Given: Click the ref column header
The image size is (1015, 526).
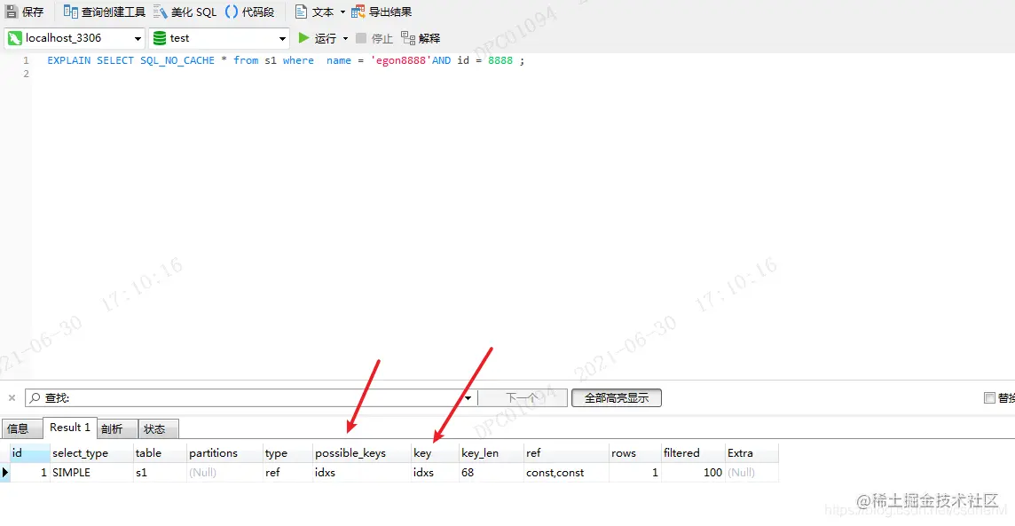Looking at the screenshot, I should (566, 453).
